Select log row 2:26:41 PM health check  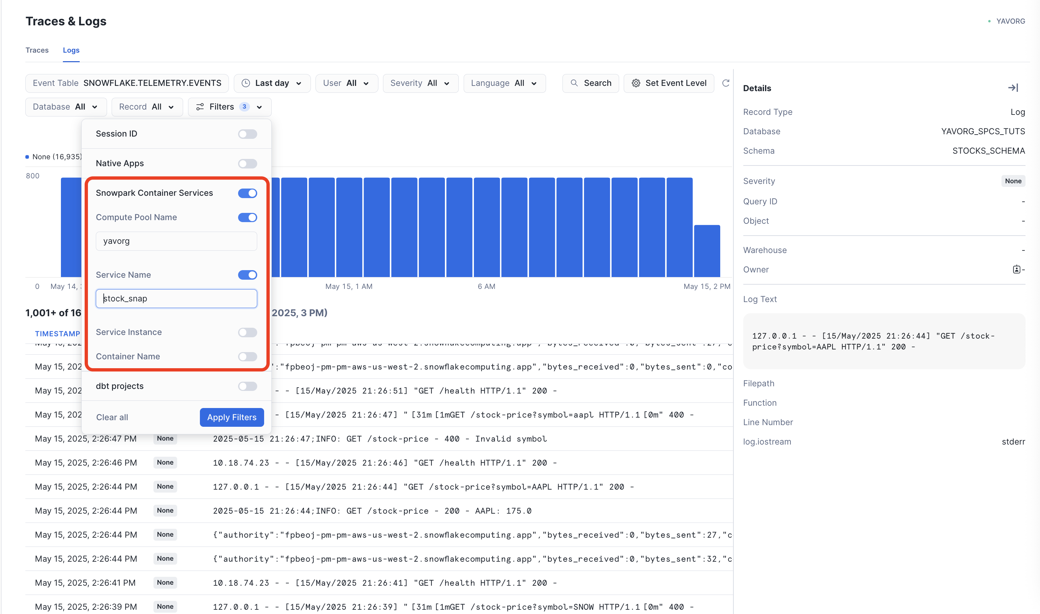[x=379, y=583]
